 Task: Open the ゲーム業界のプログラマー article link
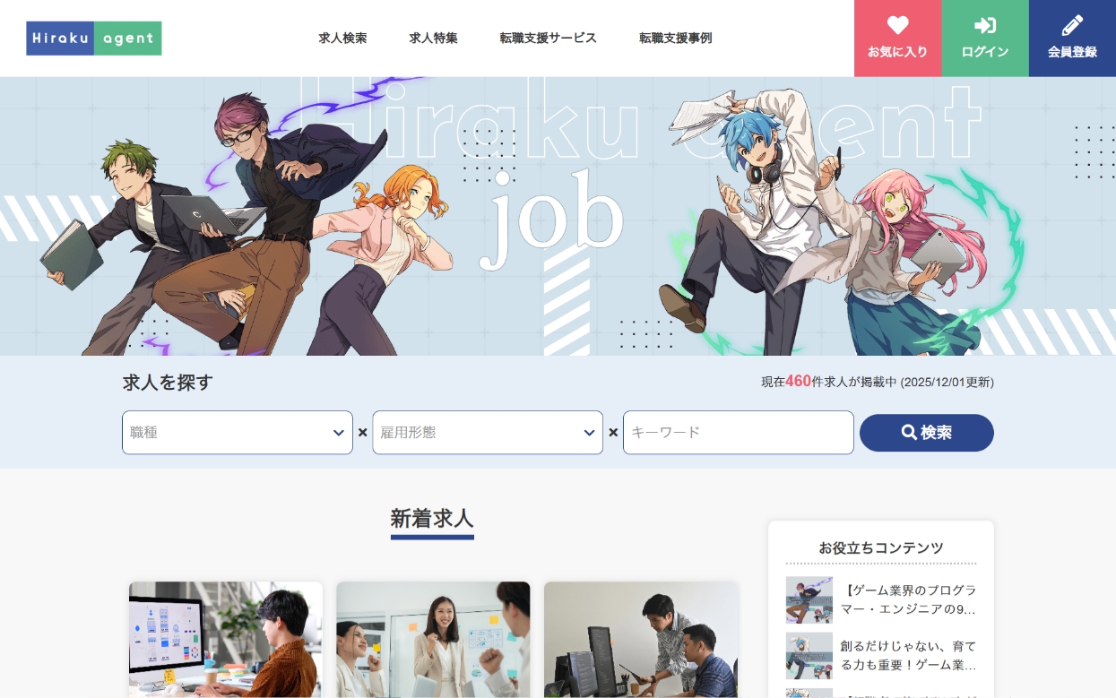(907, 599)
